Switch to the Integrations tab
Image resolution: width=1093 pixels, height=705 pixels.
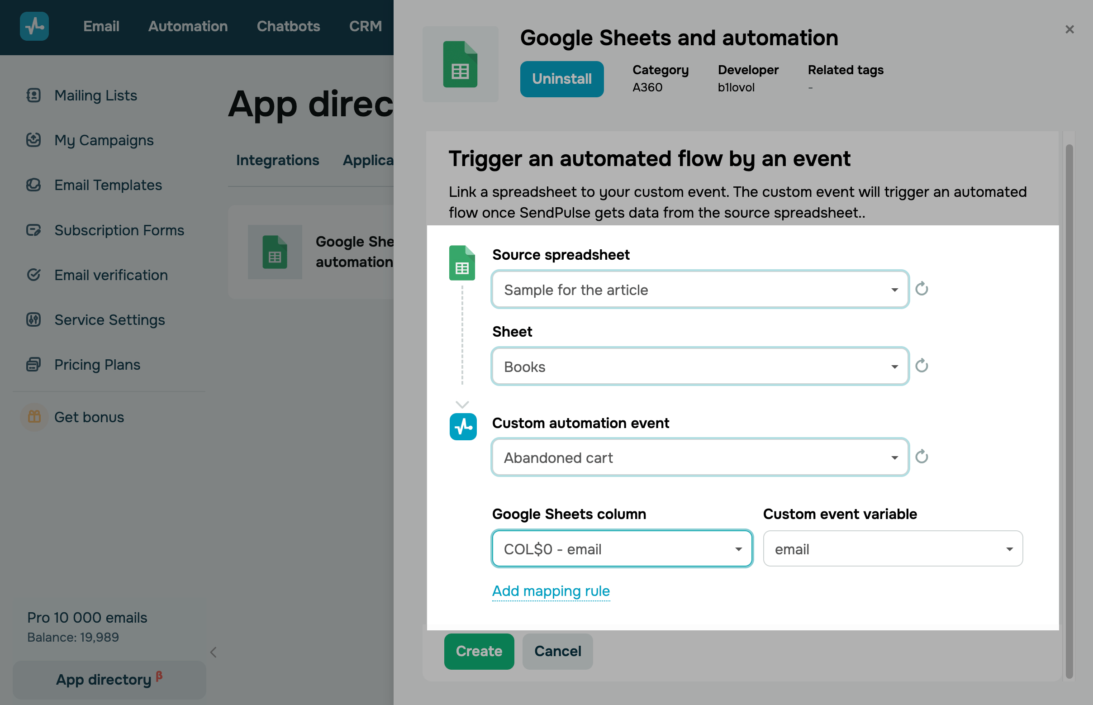[x=277, y=160]
